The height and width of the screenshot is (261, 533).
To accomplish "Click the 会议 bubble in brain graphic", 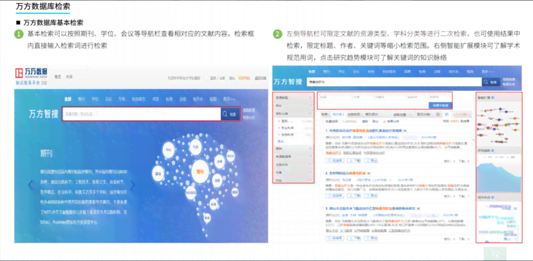I will pos(159,173).
